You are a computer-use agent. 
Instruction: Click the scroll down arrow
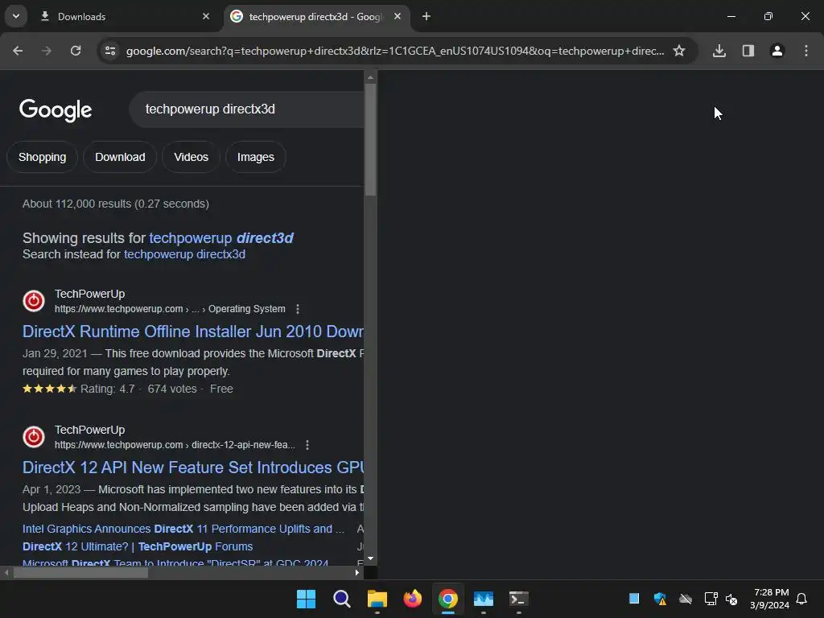pyautogui.click(x=370, y=558)
